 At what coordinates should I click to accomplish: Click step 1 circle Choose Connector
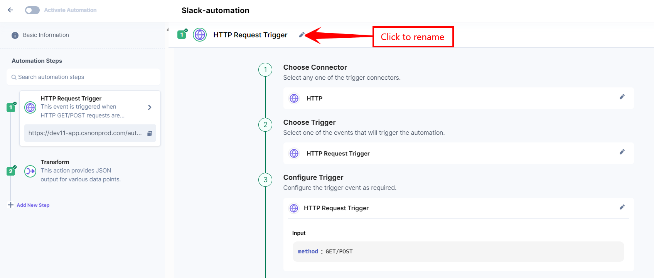(x=265, y=70)
